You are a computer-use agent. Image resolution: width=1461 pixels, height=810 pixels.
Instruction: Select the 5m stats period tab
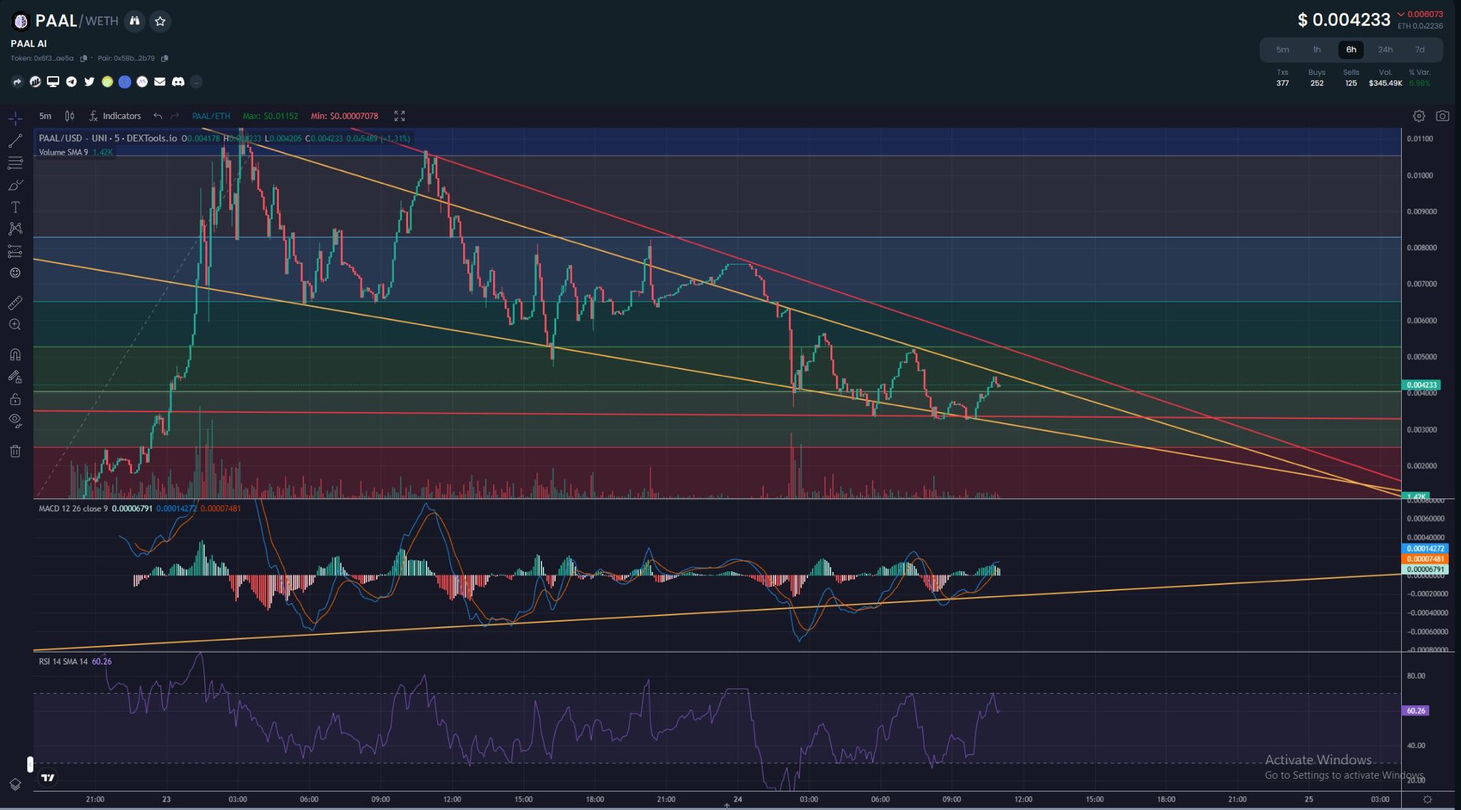(1283, 50)
